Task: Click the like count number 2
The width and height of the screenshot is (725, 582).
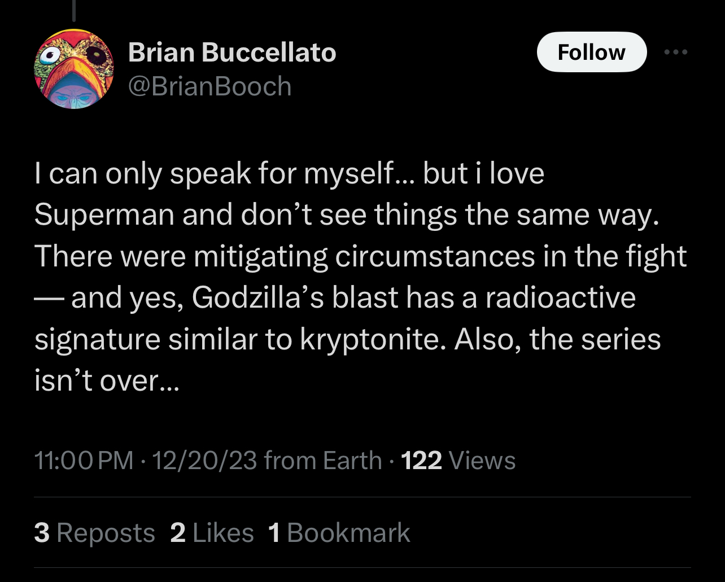Action: coord(178,533)
